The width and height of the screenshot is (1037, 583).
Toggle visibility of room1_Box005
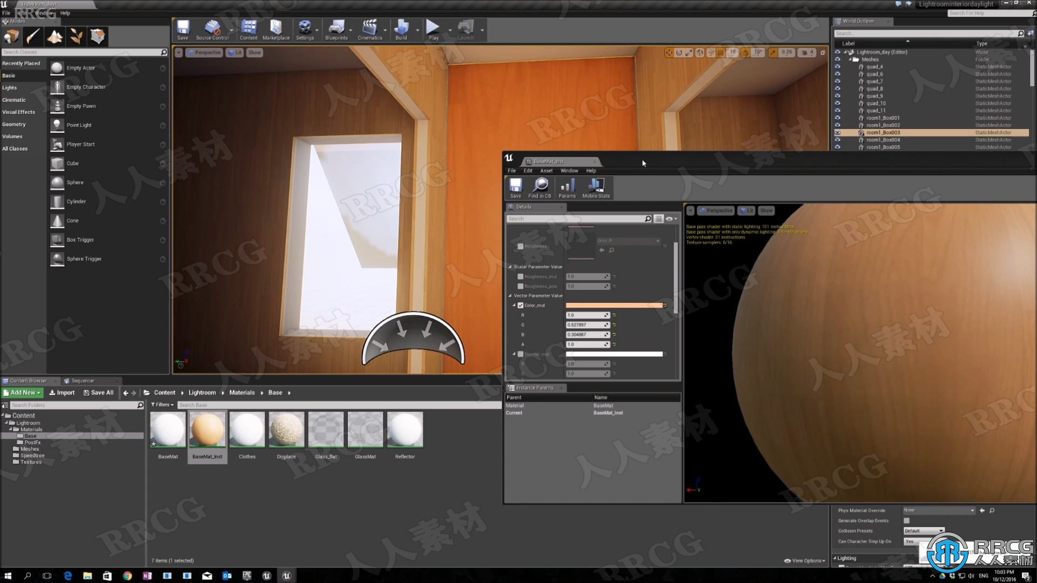838,147
